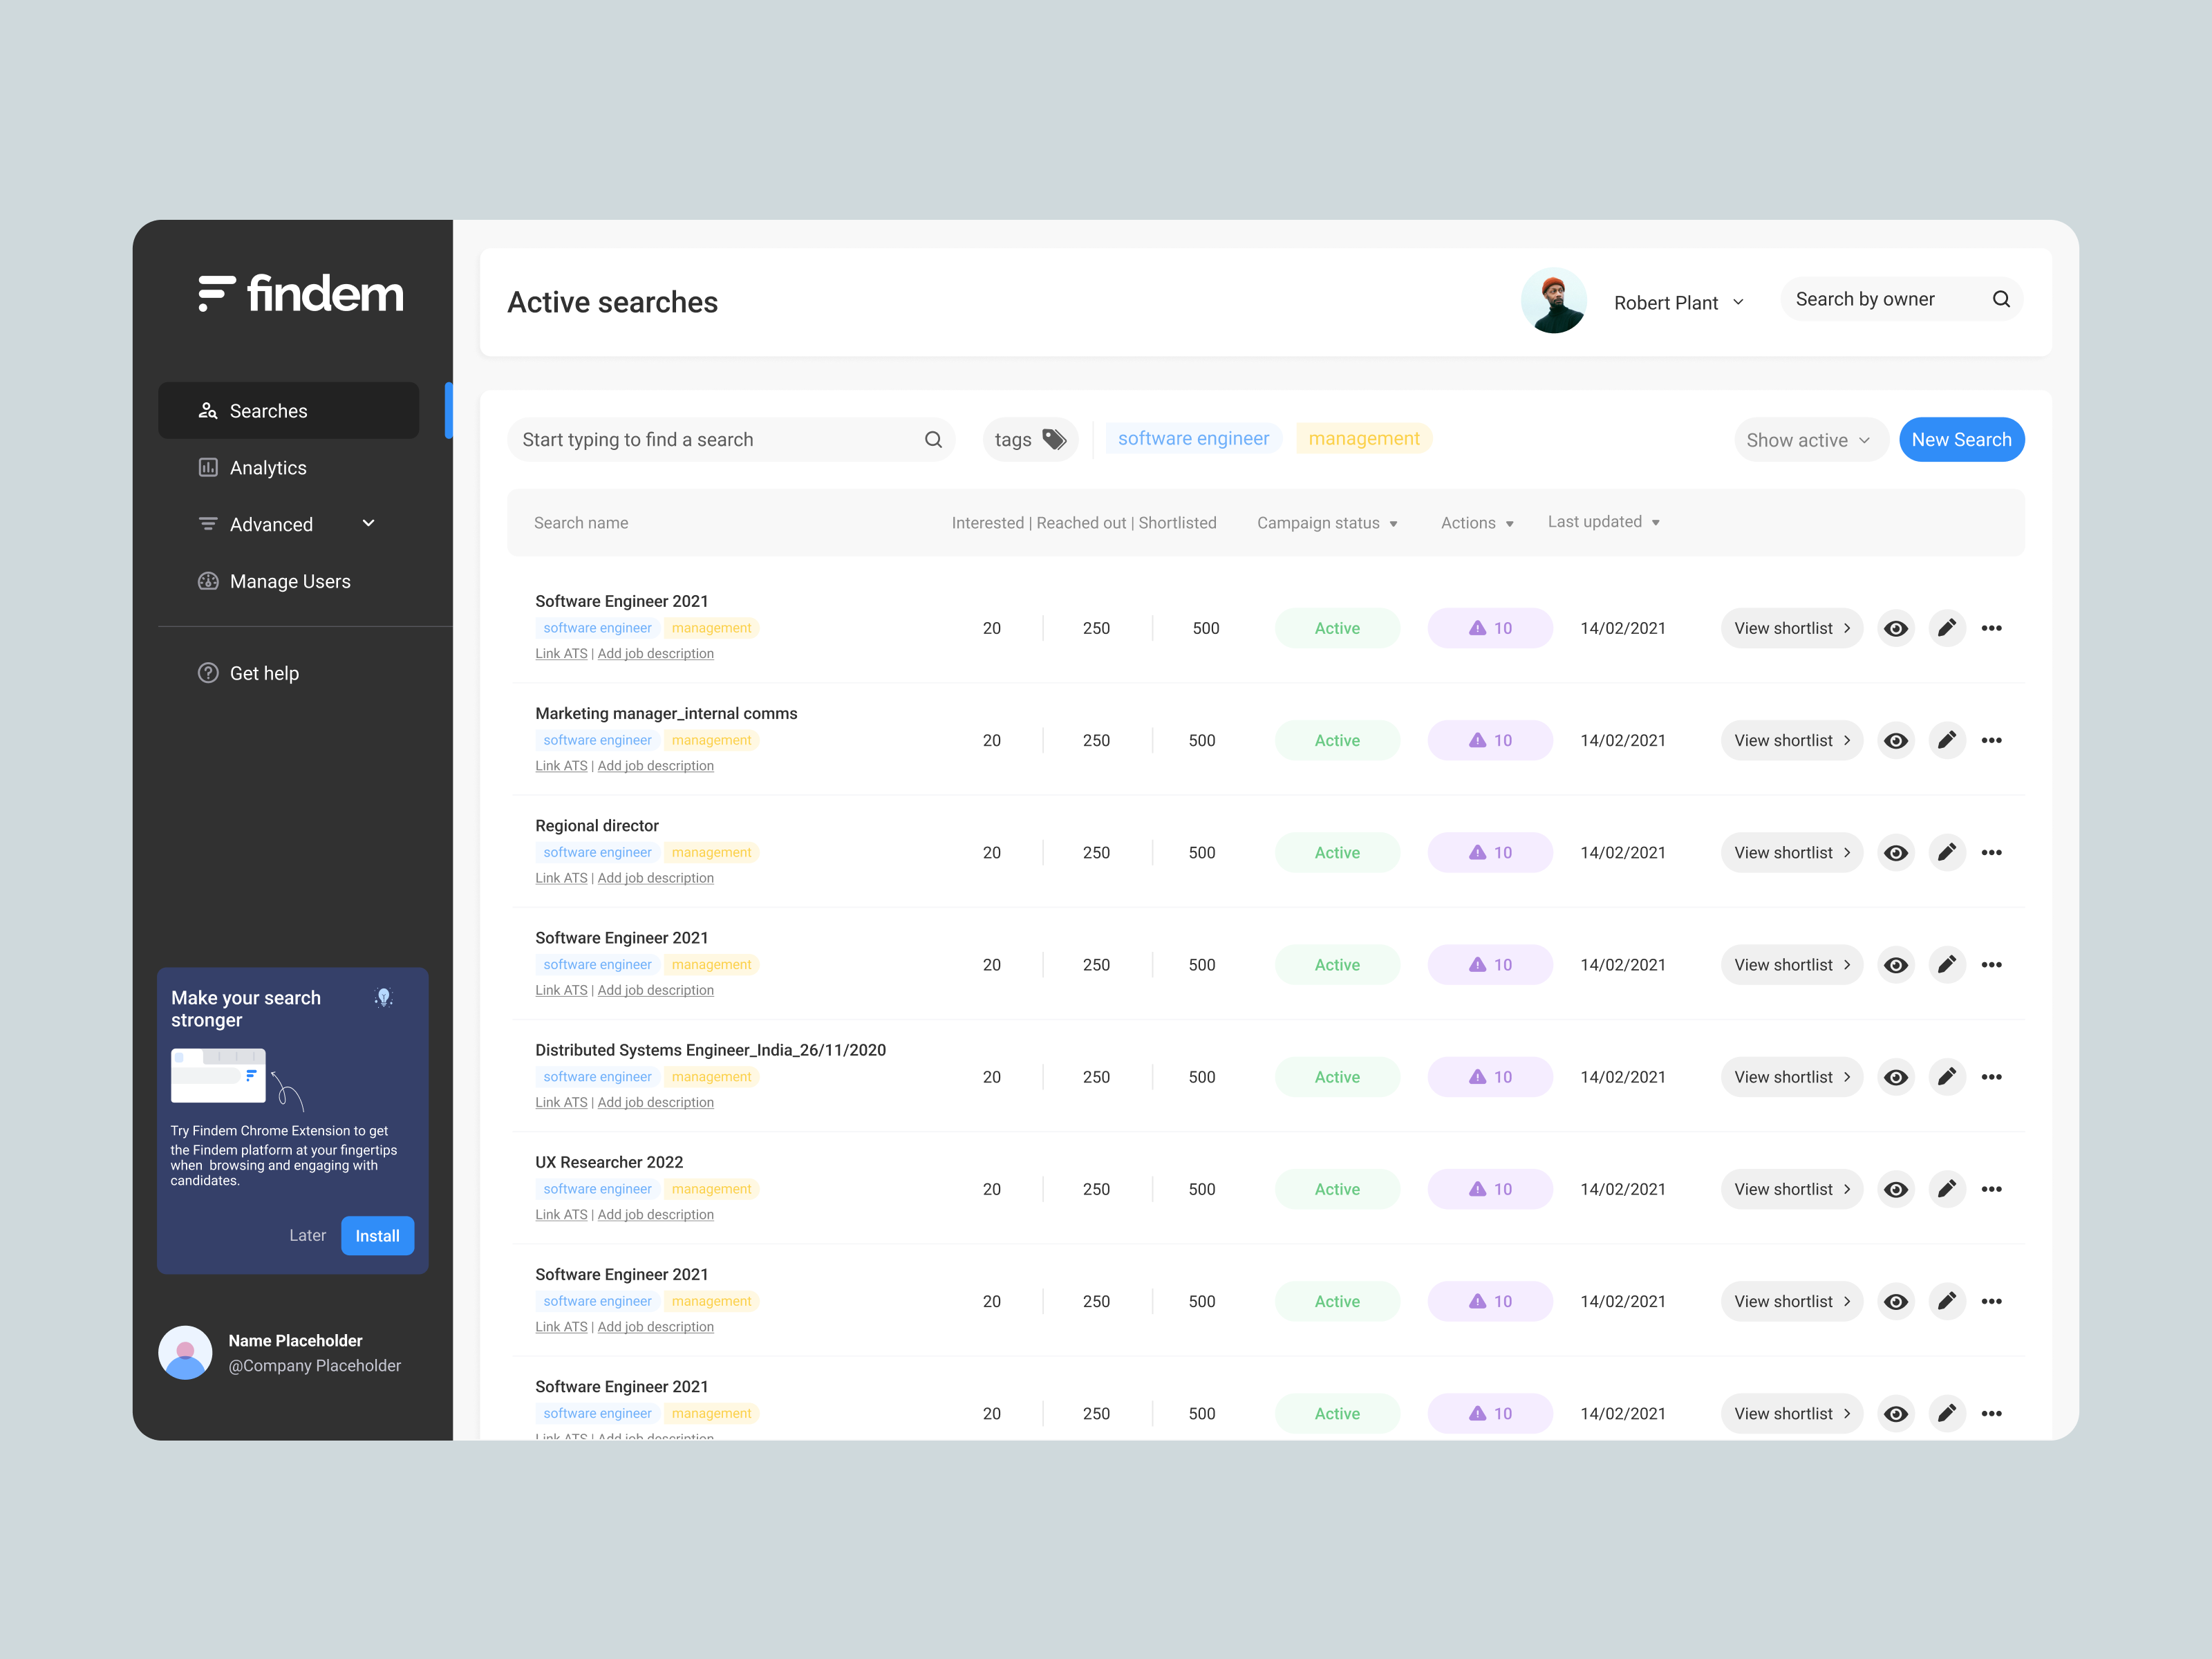Open Analytics in the sidebar
The width and height of the screenshot is (2212, 1659).
point(268,468)
